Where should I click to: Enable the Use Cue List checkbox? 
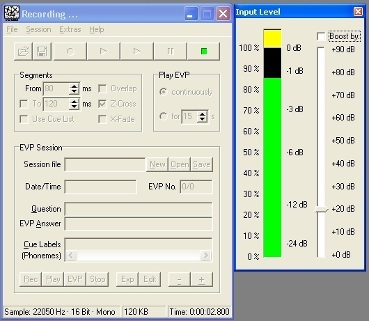coord(24,119)
